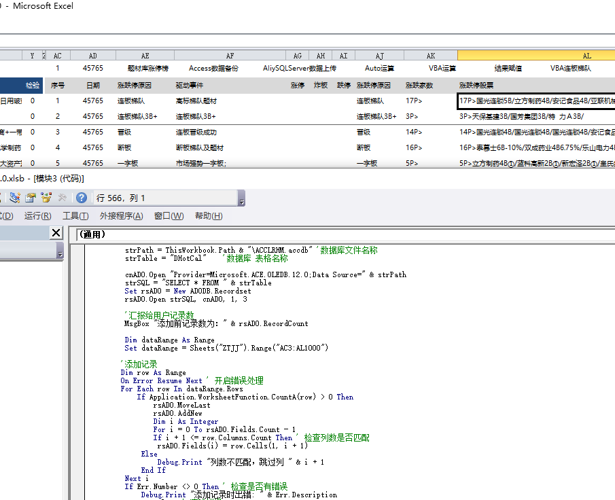
Task: Select column header AI
Action: point(344,56)
